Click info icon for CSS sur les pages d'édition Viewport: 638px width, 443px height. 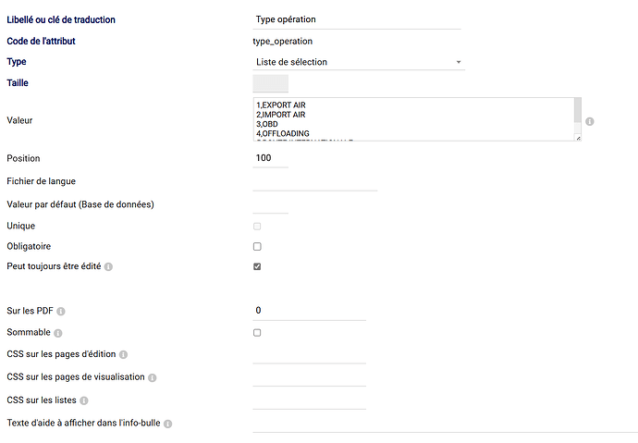pos(123,355)
